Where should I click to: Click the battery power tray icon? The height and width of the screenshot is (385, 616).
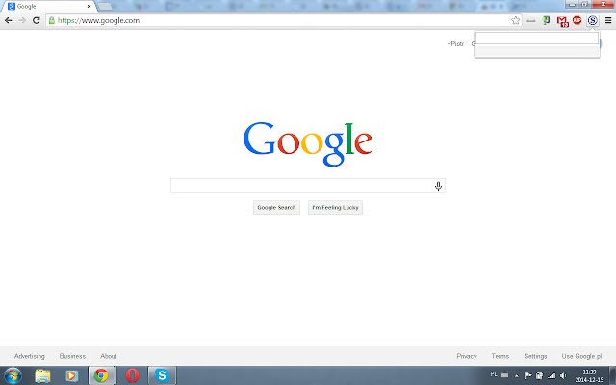pyautogui.click(x=540, y=376)
